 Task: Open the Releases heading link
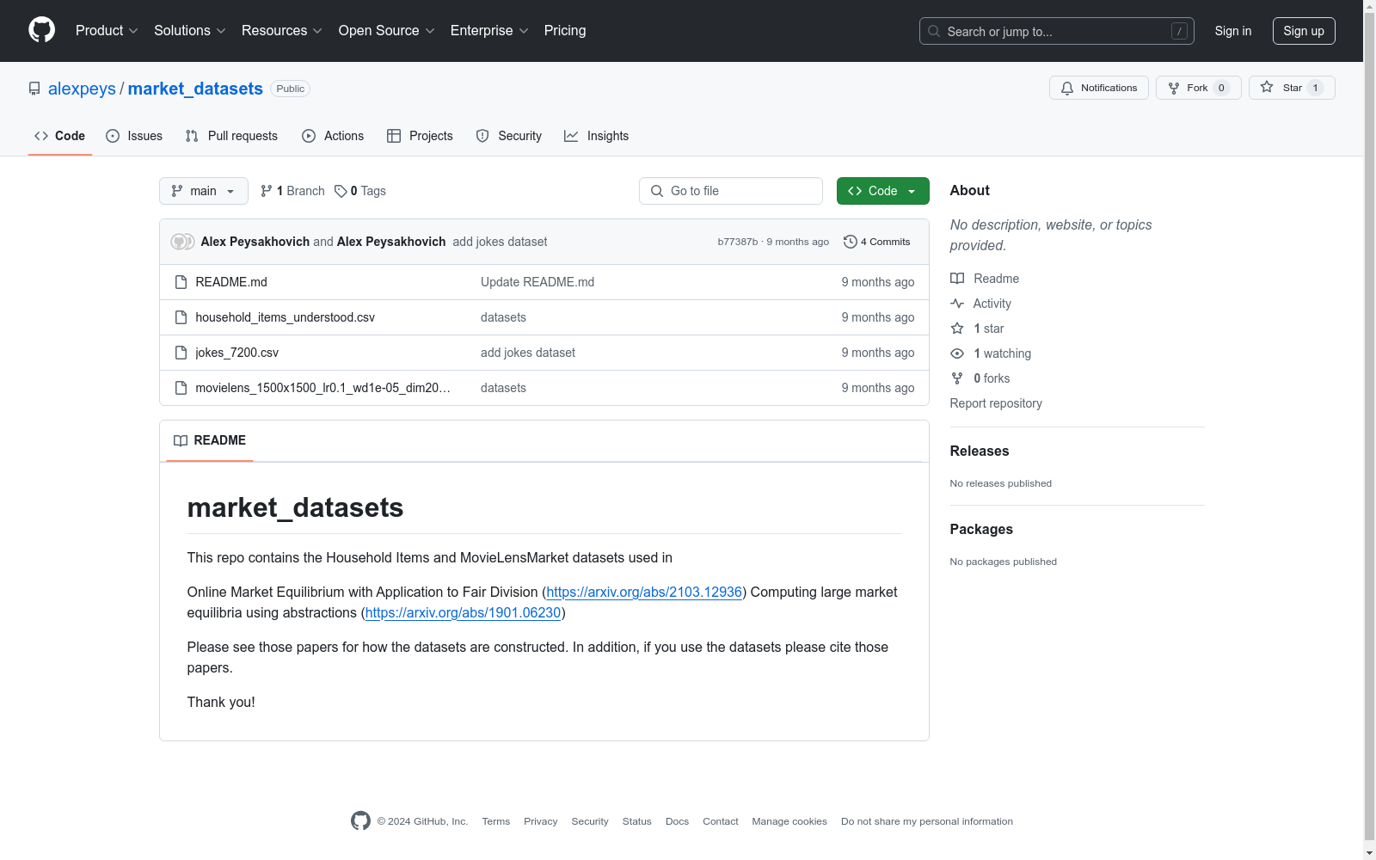coord(980,451)
